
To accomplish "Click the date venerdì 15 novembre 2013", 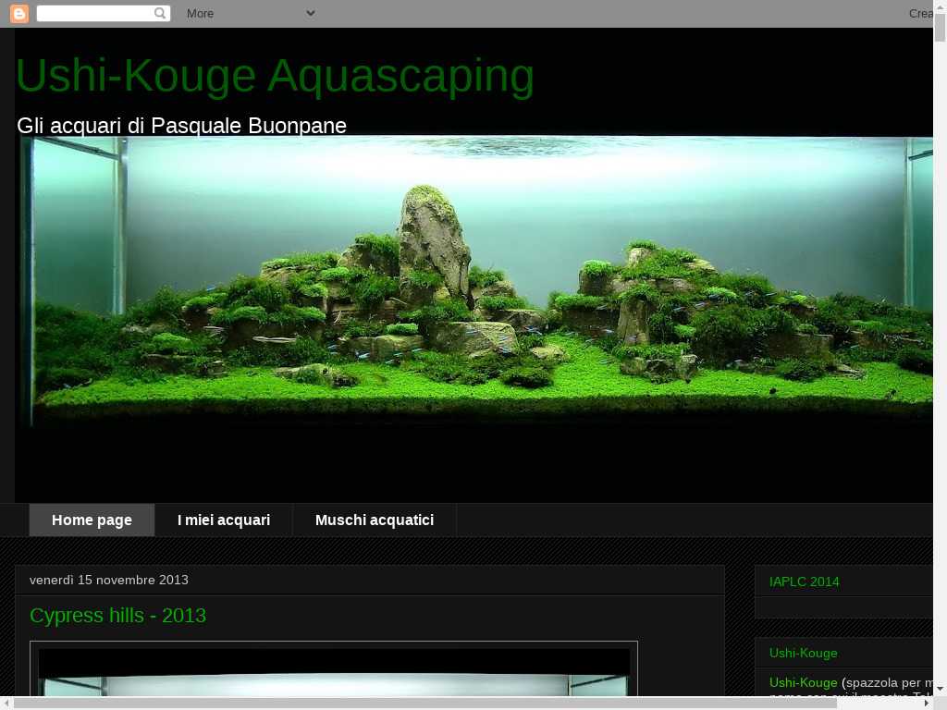I will pyautogui.click(x=109, y=580).
